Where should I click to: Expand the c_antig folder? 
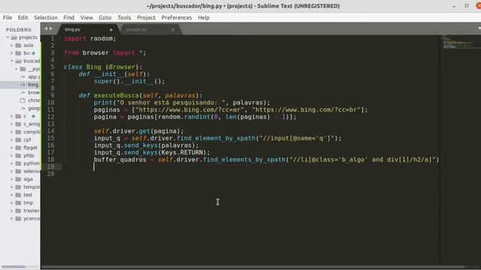point(12,124)
